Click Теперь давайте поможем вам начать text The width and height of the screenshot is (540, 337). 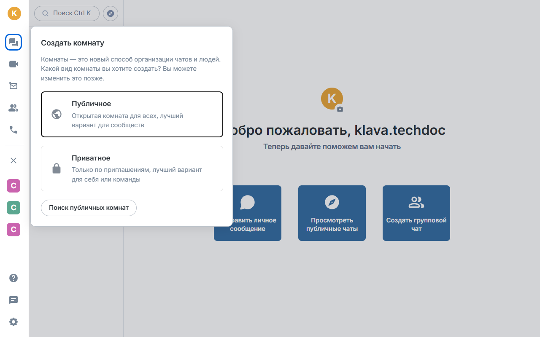click(332, 147)
